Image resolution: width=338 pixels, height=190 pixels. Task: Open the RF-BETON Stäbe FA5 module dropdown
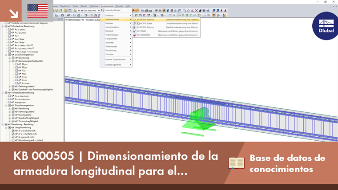click(89, 11)
